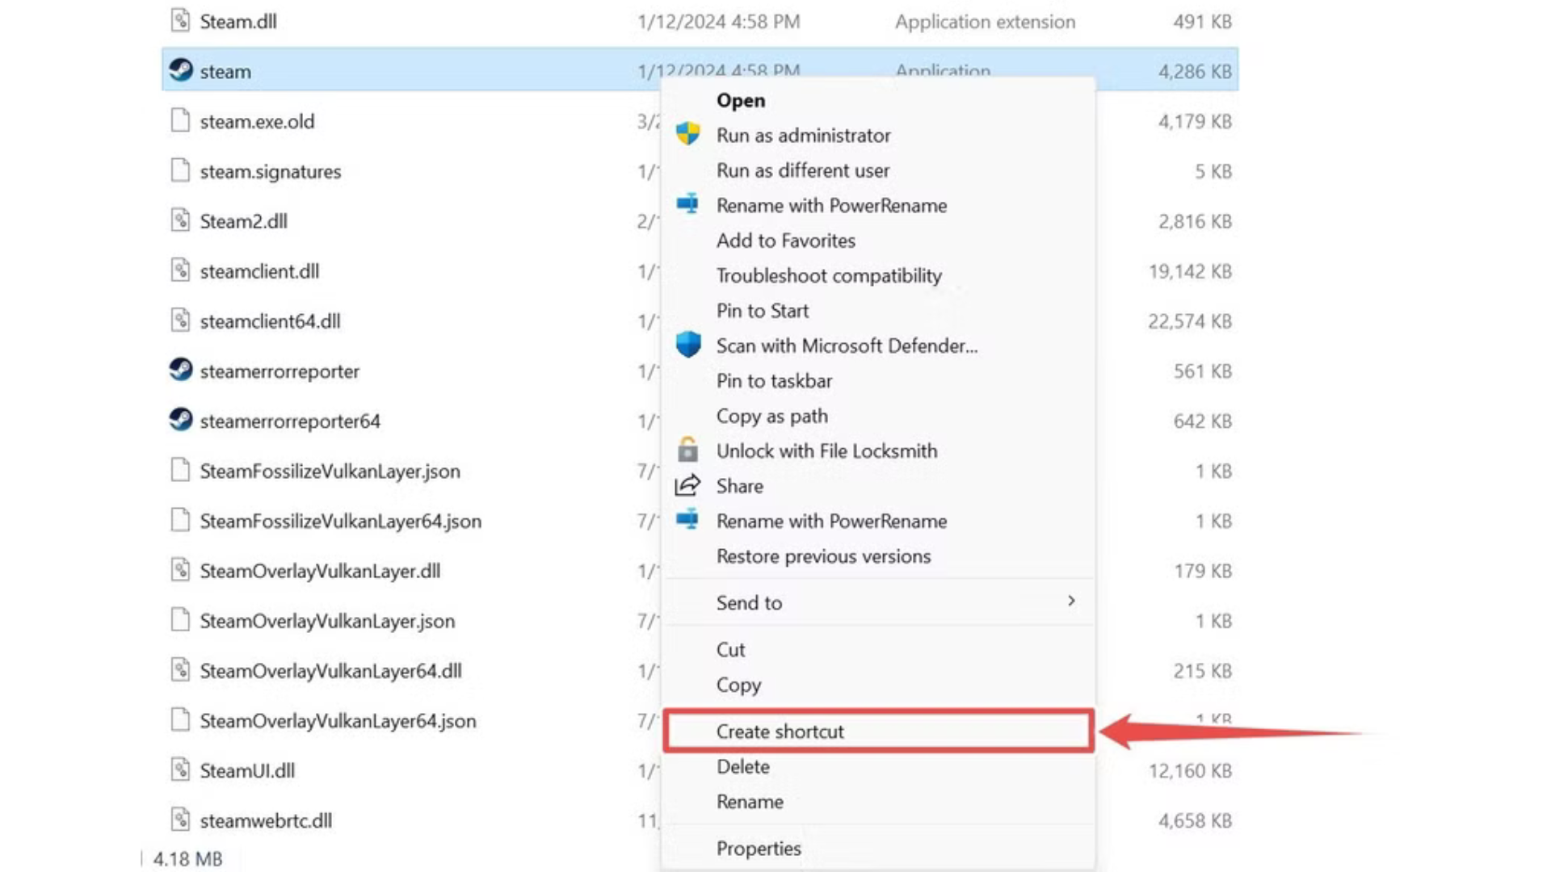This screenshot has height=872, width=1551.
Task: Select Open from the context menu
Action: [740, 100]
